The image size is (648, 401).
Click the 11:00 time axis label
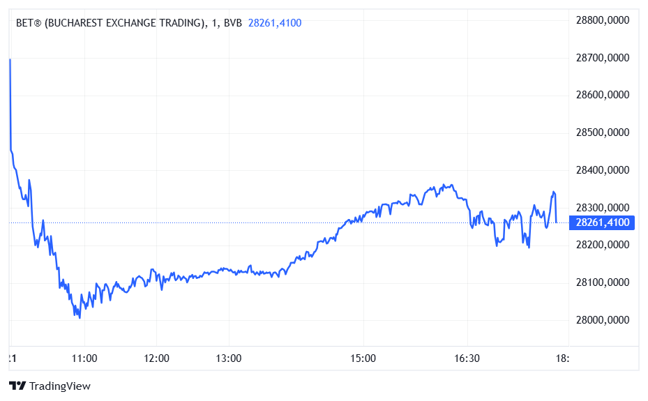pyautogui.click(x=84, y=358)
